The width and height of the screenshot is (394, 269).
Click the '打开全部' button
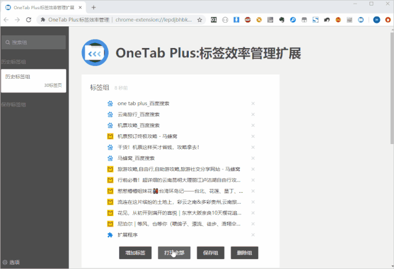(x=174, y=253)
